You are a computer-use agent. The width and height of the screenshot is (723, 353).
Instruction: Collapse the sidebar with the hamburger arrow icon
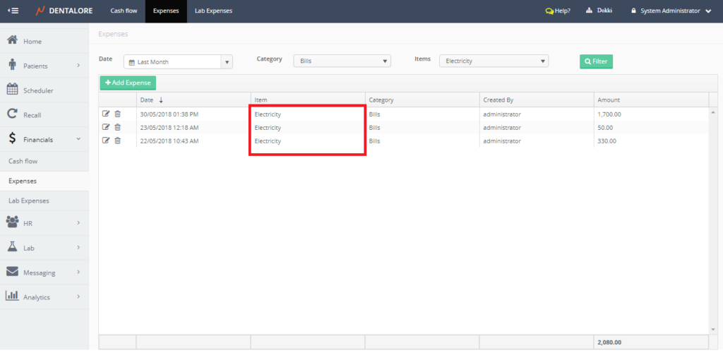[x=13, y=11]
